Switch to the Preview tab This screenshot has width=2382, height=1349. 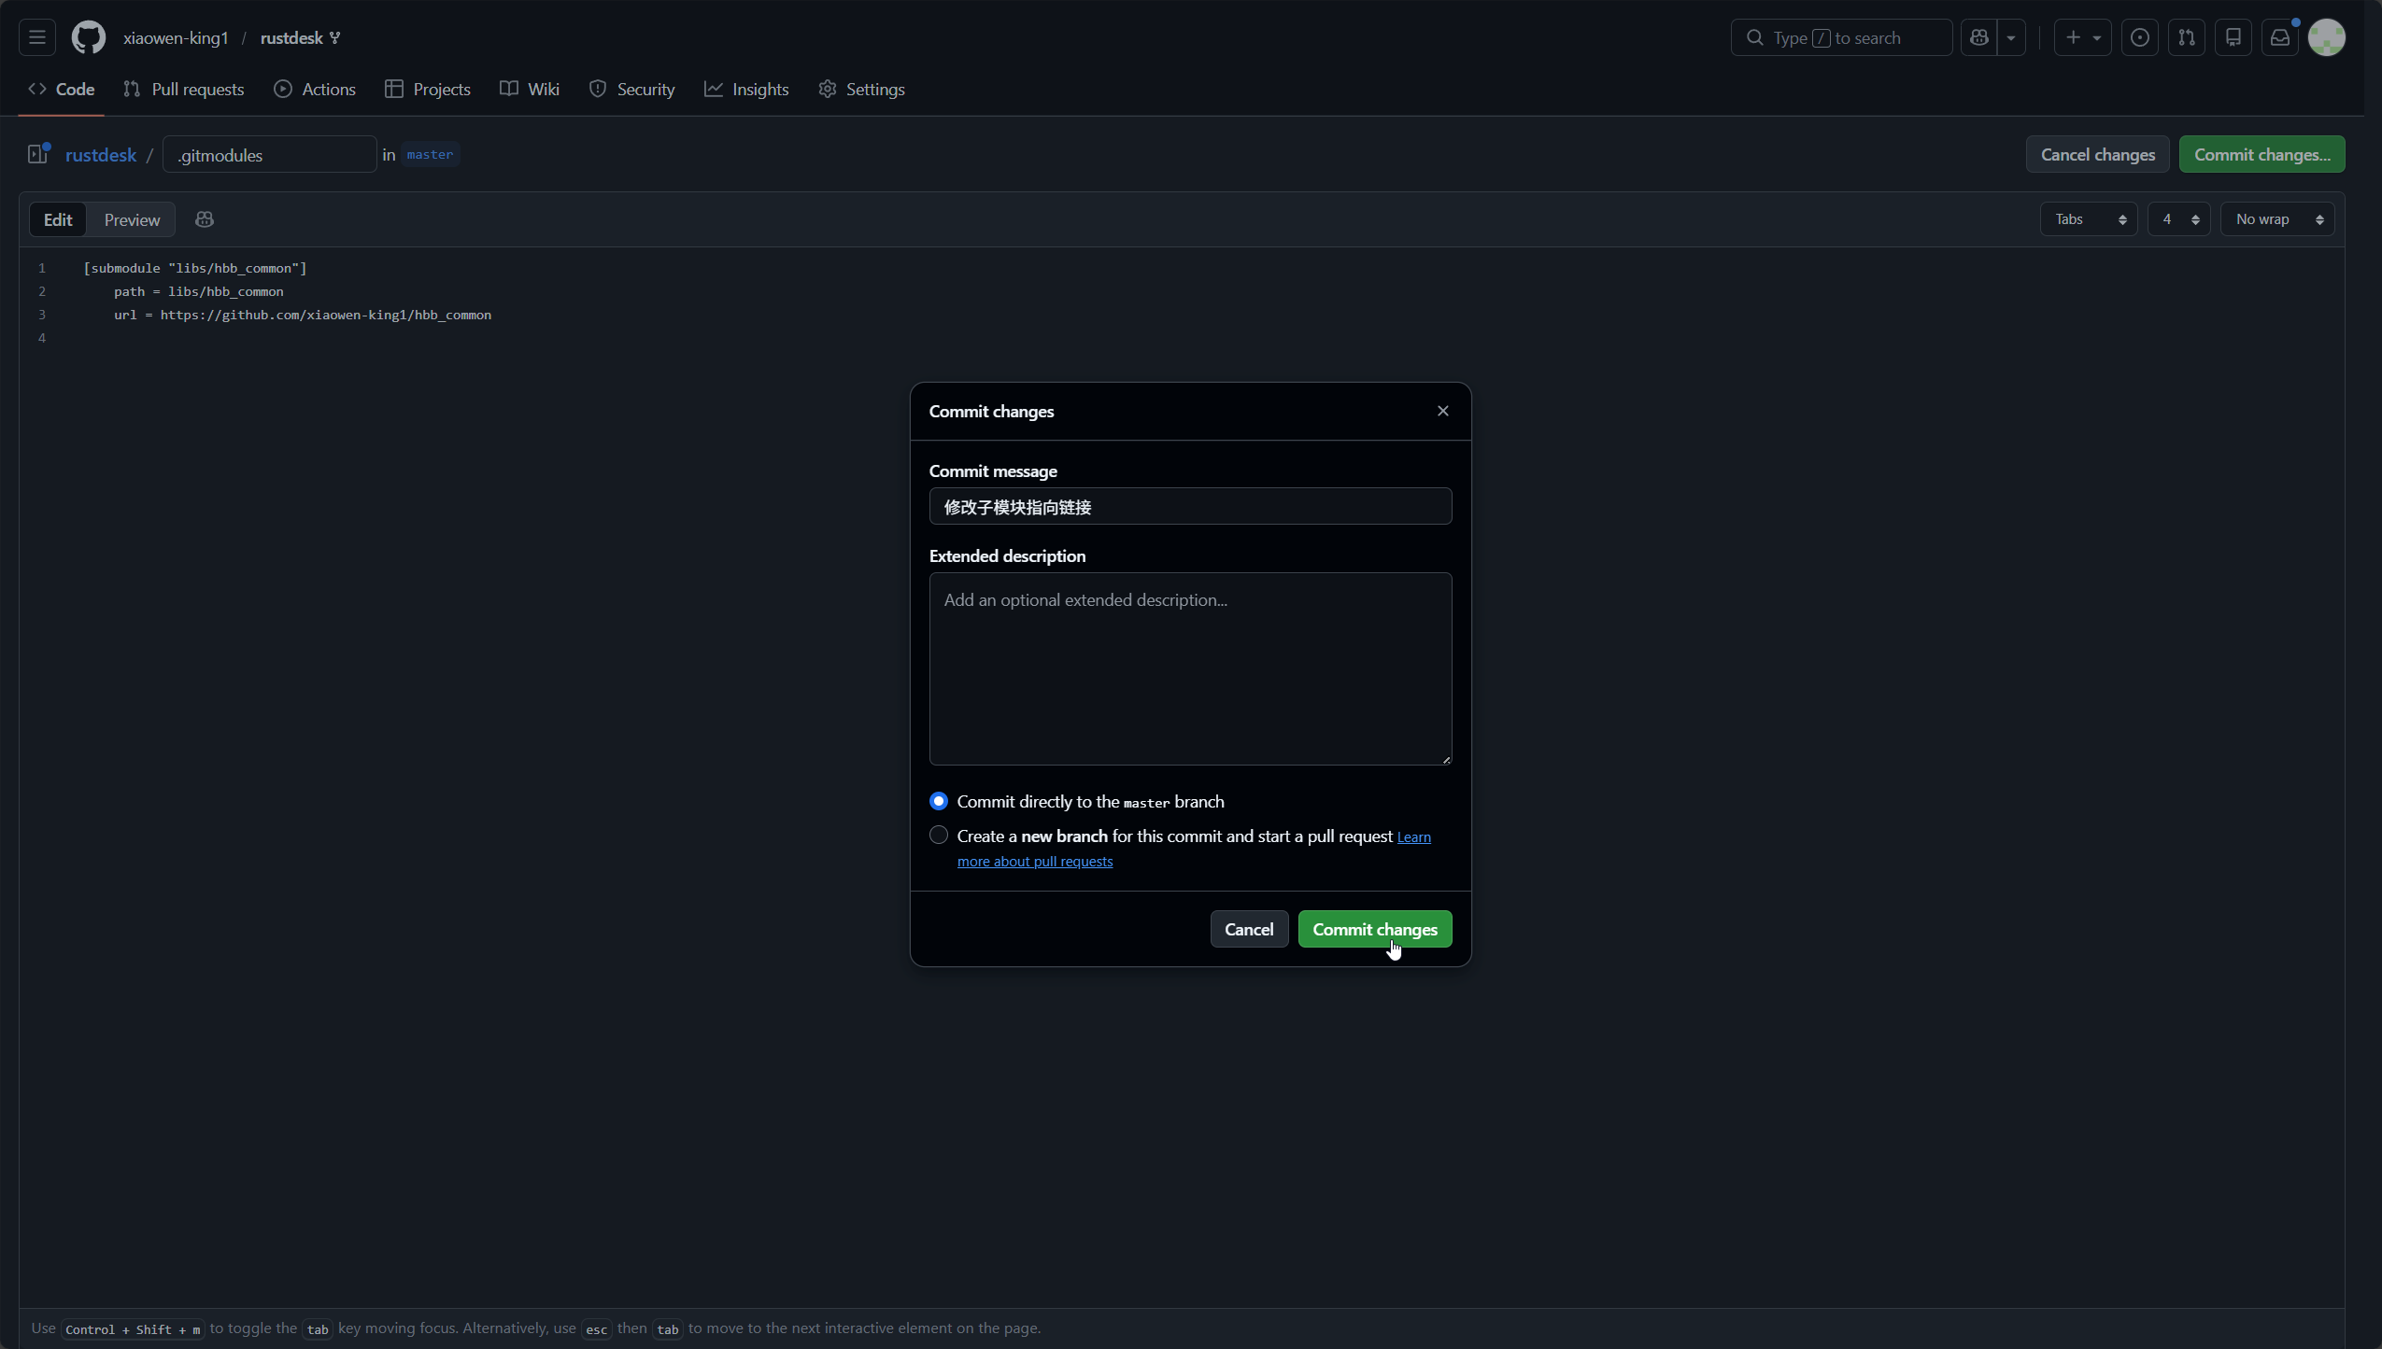(132, 219)
